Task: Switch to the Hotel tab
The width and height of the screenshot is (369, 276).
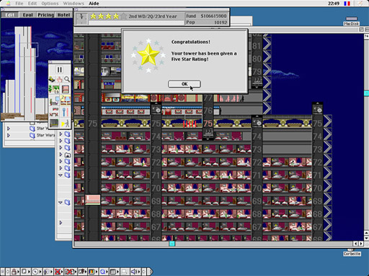Action: click(63, 15)
